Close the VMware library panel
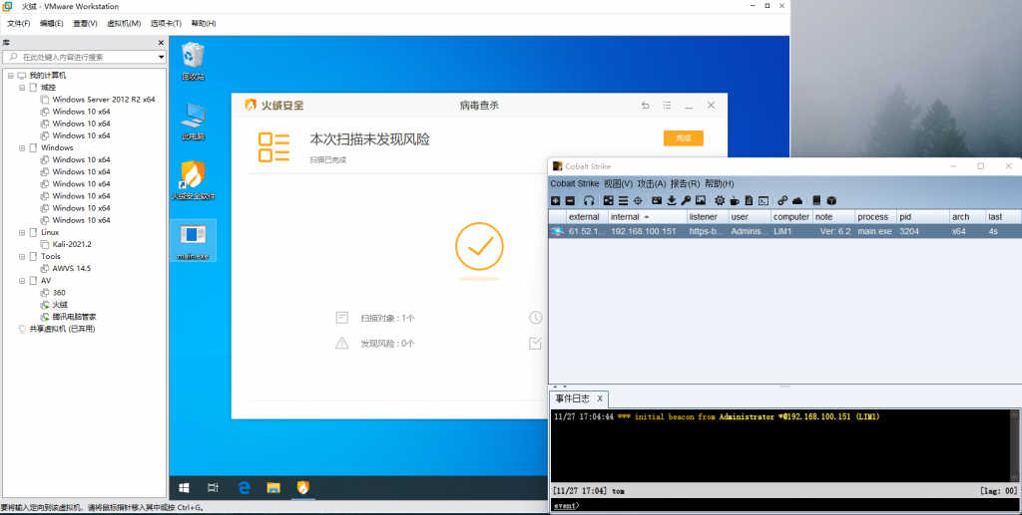Image resolution: width=1022 pixels, height=515 pixels. pyautogui.click(x=161, y=42)
